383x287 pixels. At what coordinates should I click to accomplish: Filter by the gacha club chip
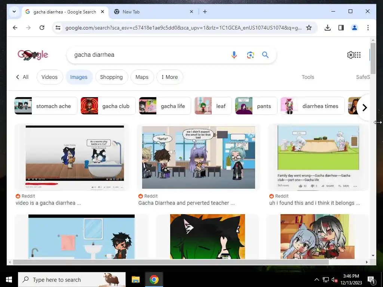[108, 106]
